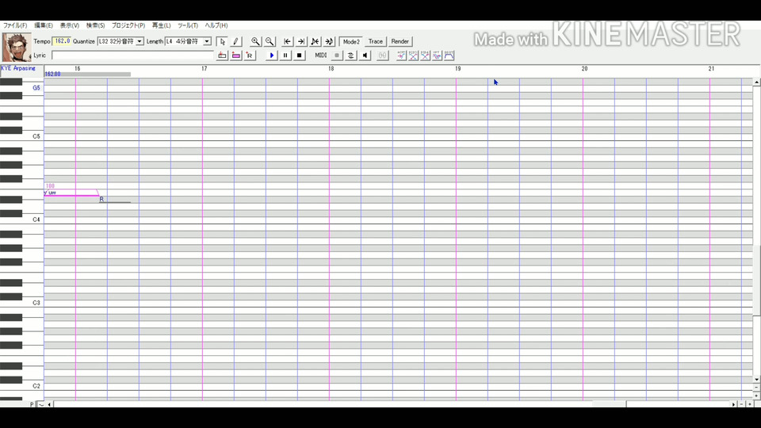The height and width of the screenshot is (428, 761).
Task: Toggle the Mode2 button
Action: point(351,41)
